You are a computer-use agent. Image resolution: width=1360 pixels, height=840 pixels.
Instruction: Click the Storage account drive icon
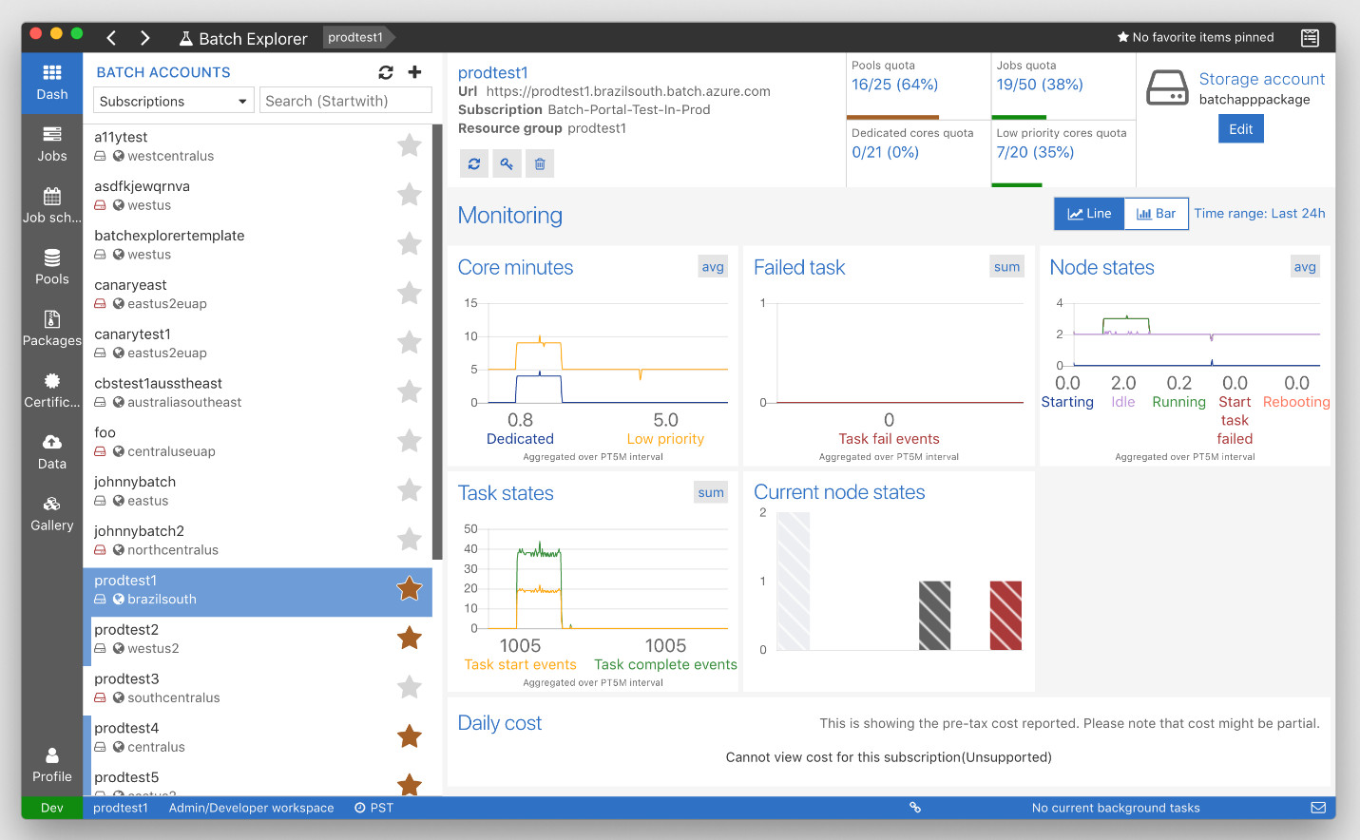(x=1167, y=87)
